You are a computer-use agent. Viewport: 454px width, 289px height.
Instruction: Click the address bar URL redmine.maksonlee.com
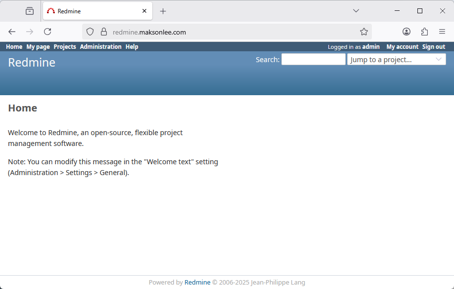tap(149, 33)
